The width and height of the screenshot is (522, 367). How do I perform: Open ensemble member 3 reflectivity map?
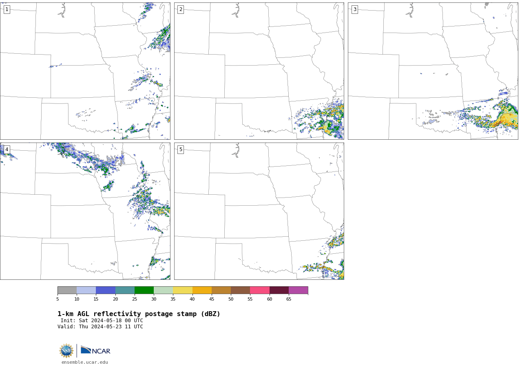(x=433, y=71)
